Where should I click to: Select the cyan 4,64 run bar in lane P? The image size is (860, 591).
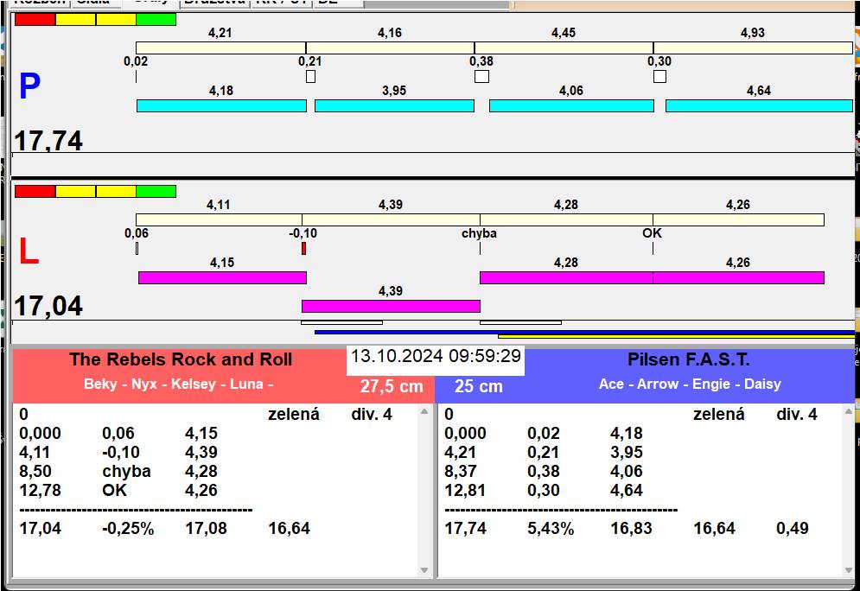tap(759, 105)
